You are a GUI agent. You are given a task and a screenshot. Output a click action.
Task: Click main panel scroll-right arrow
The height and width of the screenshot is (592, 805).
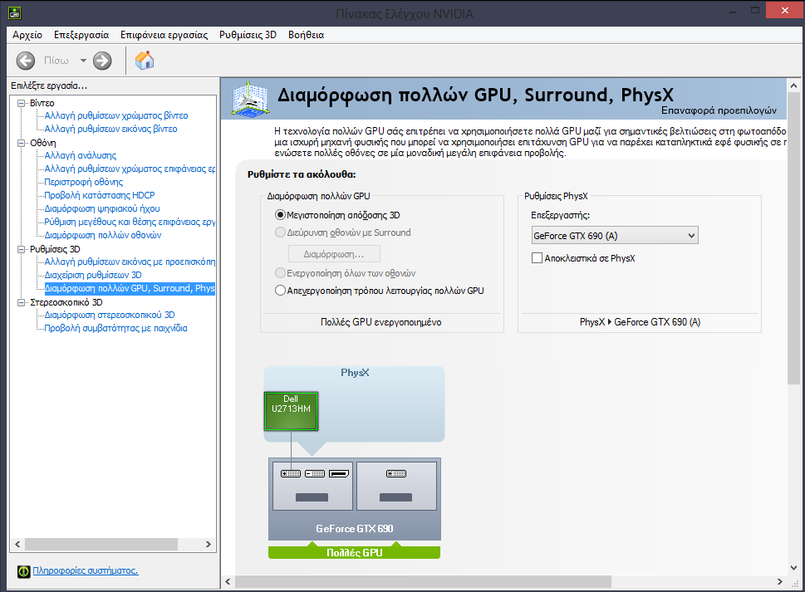click(780, 582)
